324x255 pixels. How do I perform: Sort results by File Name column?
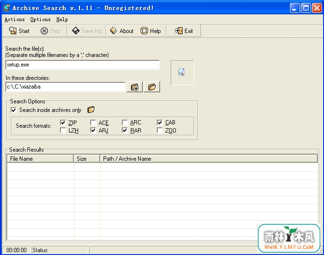pyautogui.click(x=40, y=159)
